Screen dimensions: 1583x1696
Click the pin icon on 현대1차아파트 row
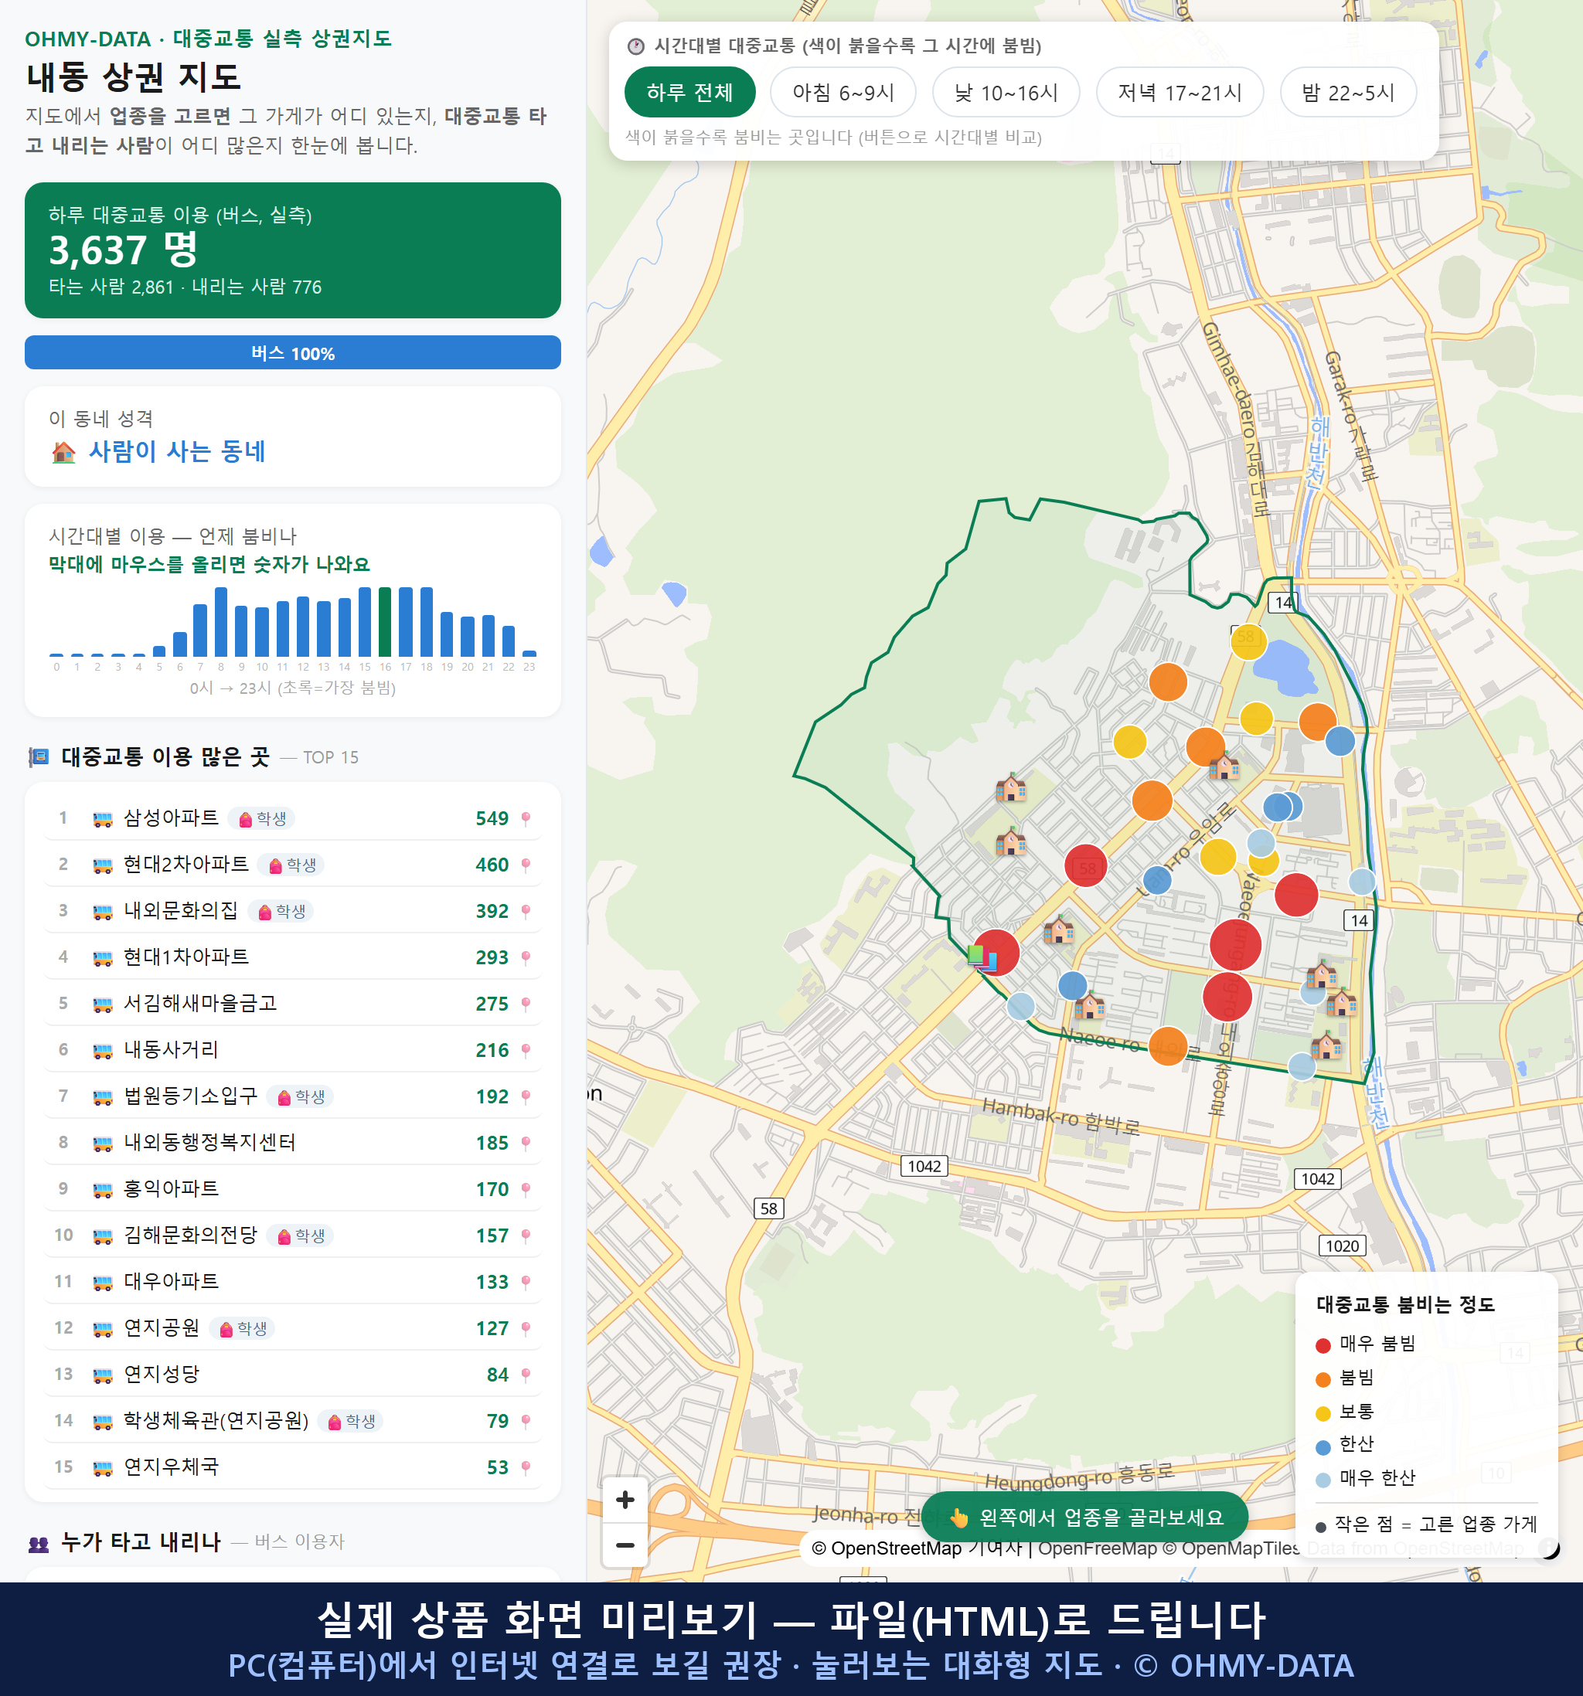click(526, 958)
